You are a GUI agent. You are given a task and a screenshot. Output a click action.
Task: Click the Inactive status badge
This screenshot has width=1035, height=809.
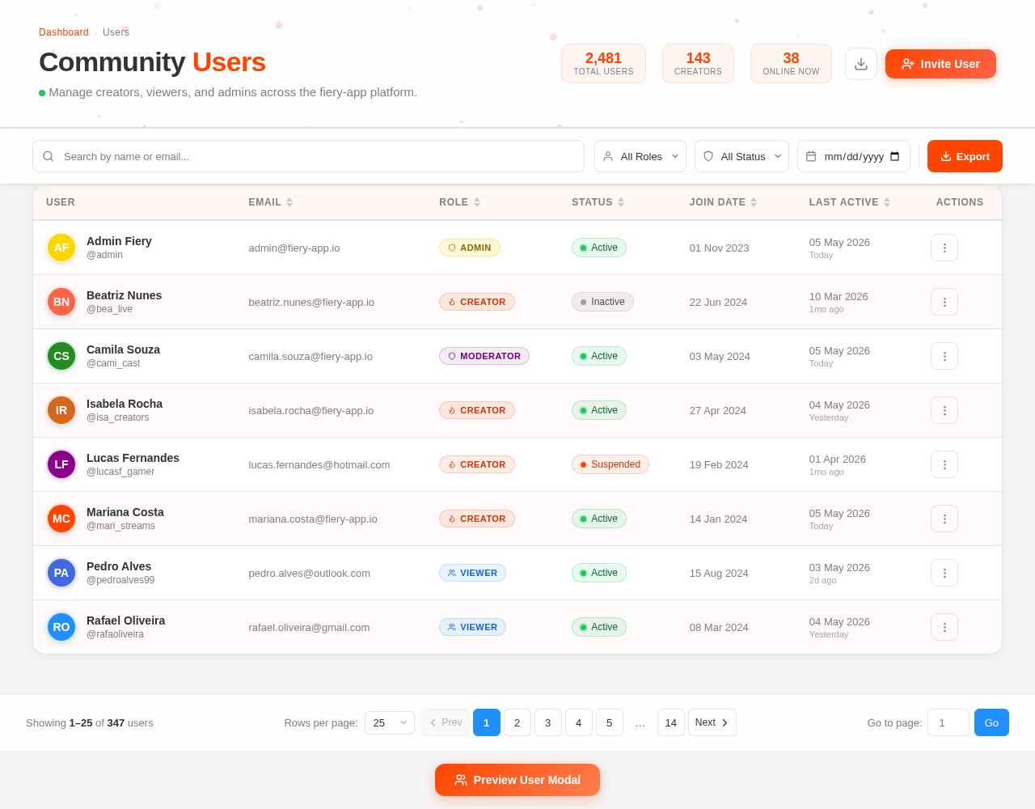602,302
